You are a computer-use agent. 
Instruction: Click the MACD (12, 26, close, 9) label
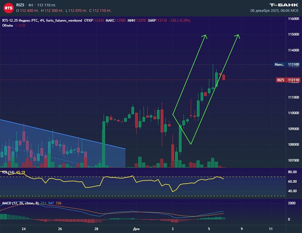(20, 203)
